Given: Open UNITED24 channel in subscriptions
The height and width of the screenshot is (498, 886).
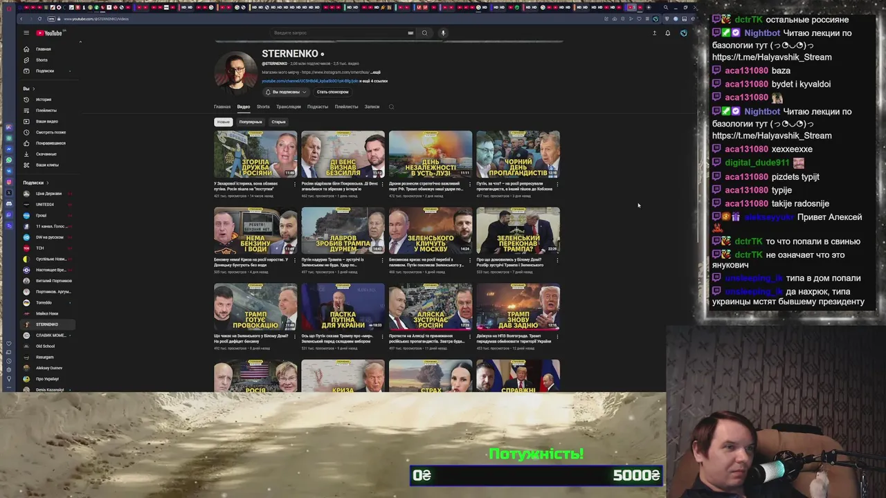Looking at the screenshot, I should point(44,205).
